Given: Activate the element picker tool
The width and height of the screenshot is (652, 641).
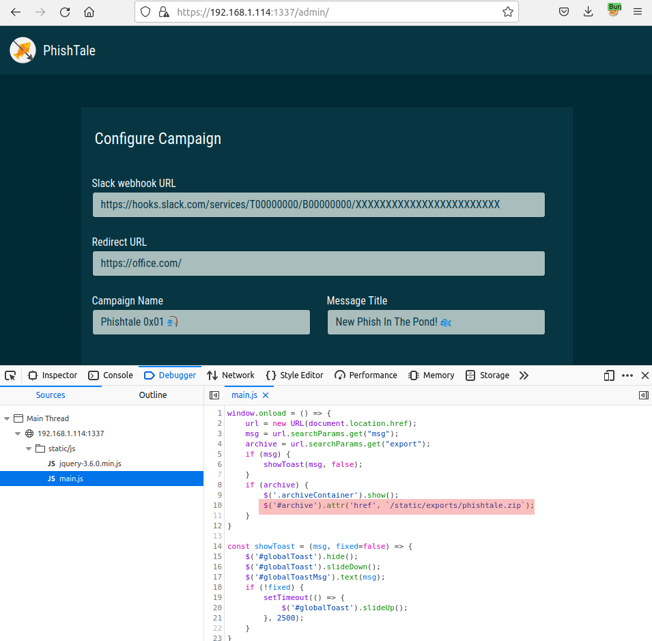Looking at the screenshot, I should pyautogui.click(x=10, y=375).
